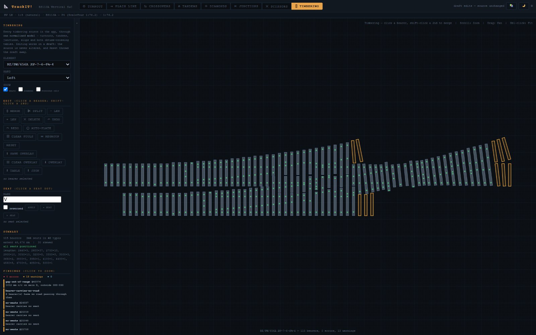Image resolution: width=536 pixels, height=335 pixels.
Task: Click the seat Name input field
Action: [32, 199]
